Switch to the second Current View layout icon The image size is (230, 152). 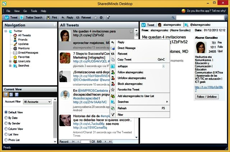coord(11,95)
